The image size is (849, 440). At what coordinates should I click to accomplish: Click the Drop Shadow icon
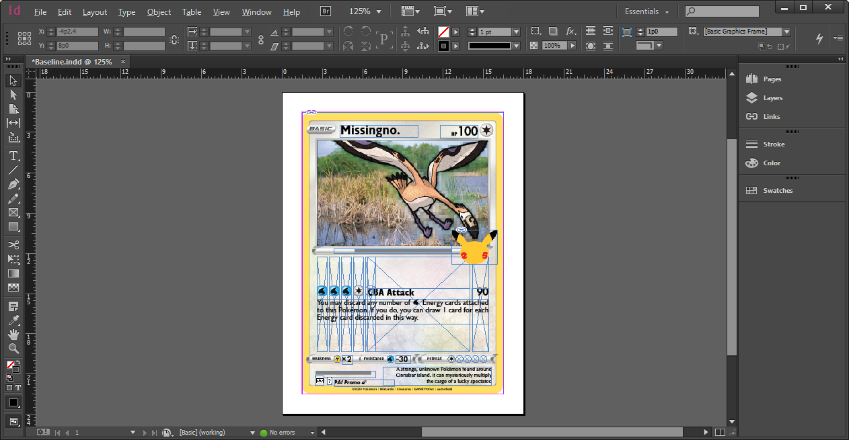pos(552,32)
